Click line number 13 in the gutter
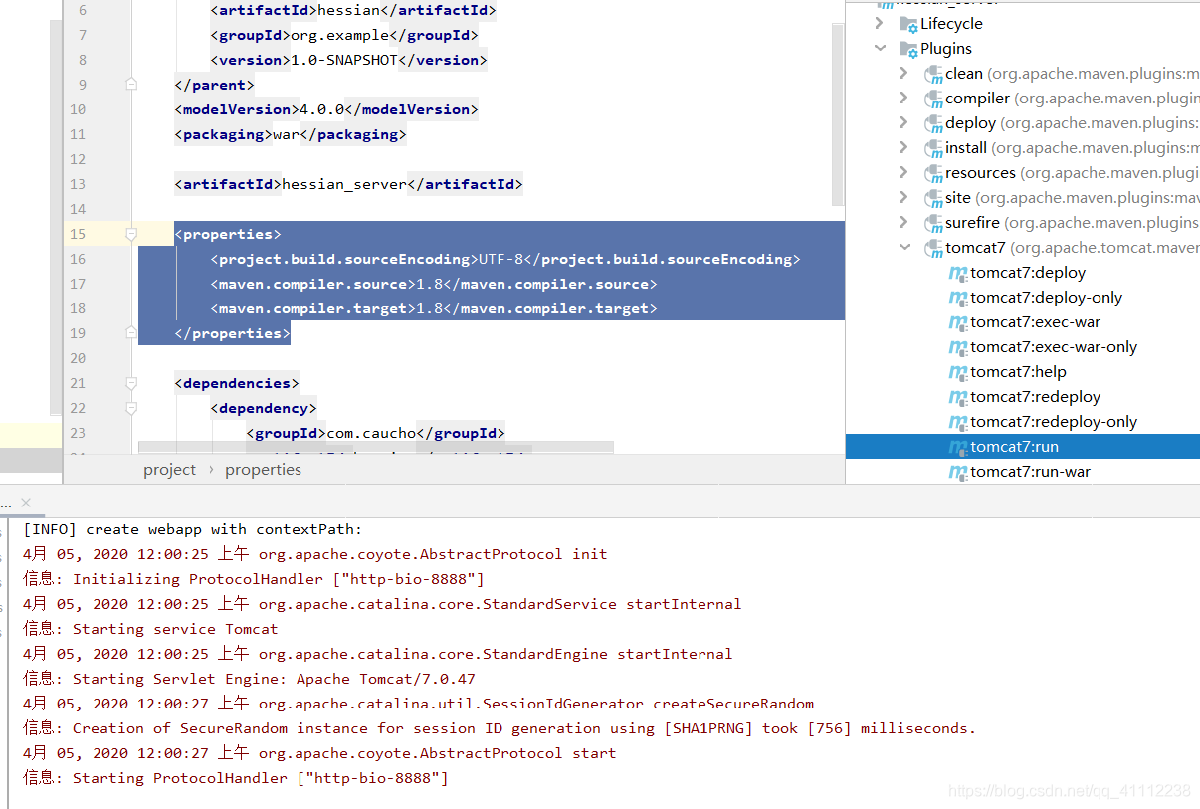The image size is (1200, 809). pyautogui.click(x=78, y=184)
